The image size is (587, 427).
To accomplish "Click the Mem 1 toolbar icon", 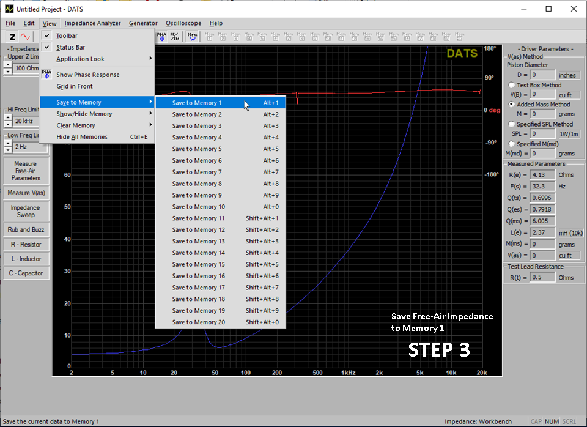I will pos(210,37).
